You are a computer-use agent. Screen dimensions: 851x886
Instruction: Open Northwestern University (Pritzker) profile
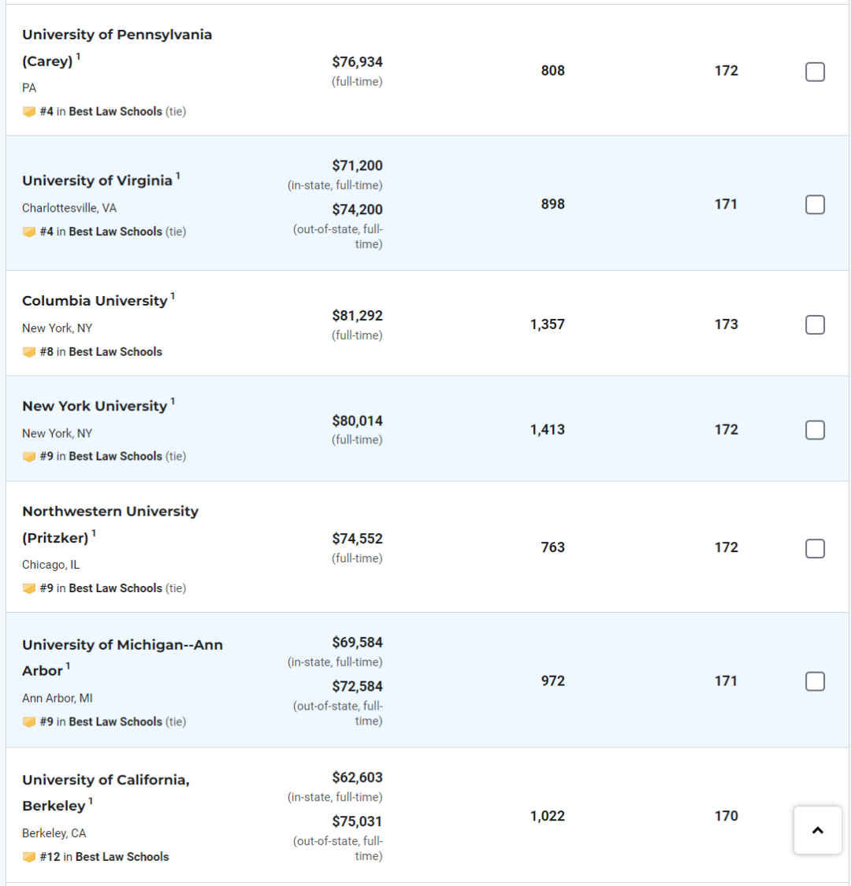coord(110,525)
